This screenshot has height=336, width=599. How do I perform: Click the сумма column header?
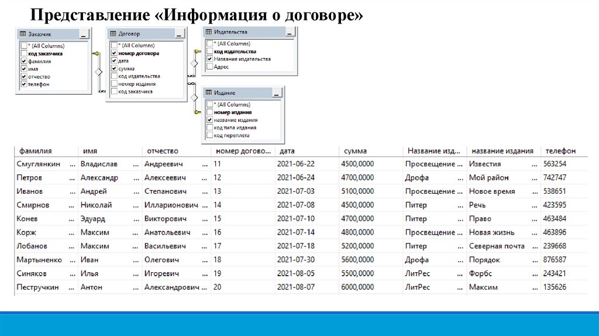click(369, 150)
